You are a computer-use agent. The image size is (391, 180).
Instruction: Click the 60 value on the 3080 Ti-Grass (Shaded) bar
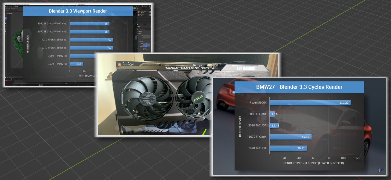tap(110, 40)
